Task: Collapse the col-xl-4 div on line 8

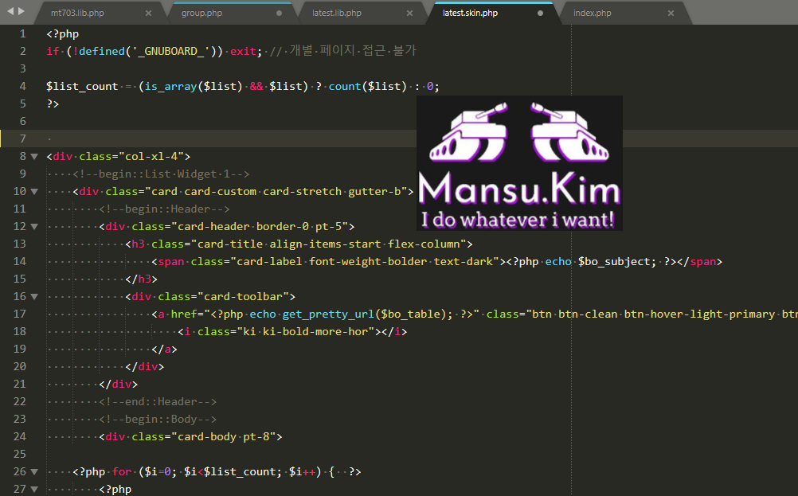Action: 34,157
